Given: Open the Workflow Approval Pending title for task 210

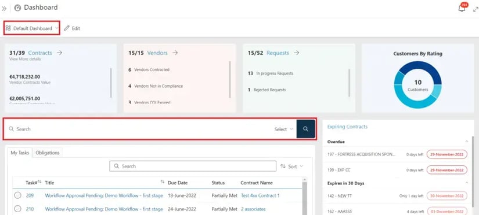Looking at the screenshot, I should point(104,209).
